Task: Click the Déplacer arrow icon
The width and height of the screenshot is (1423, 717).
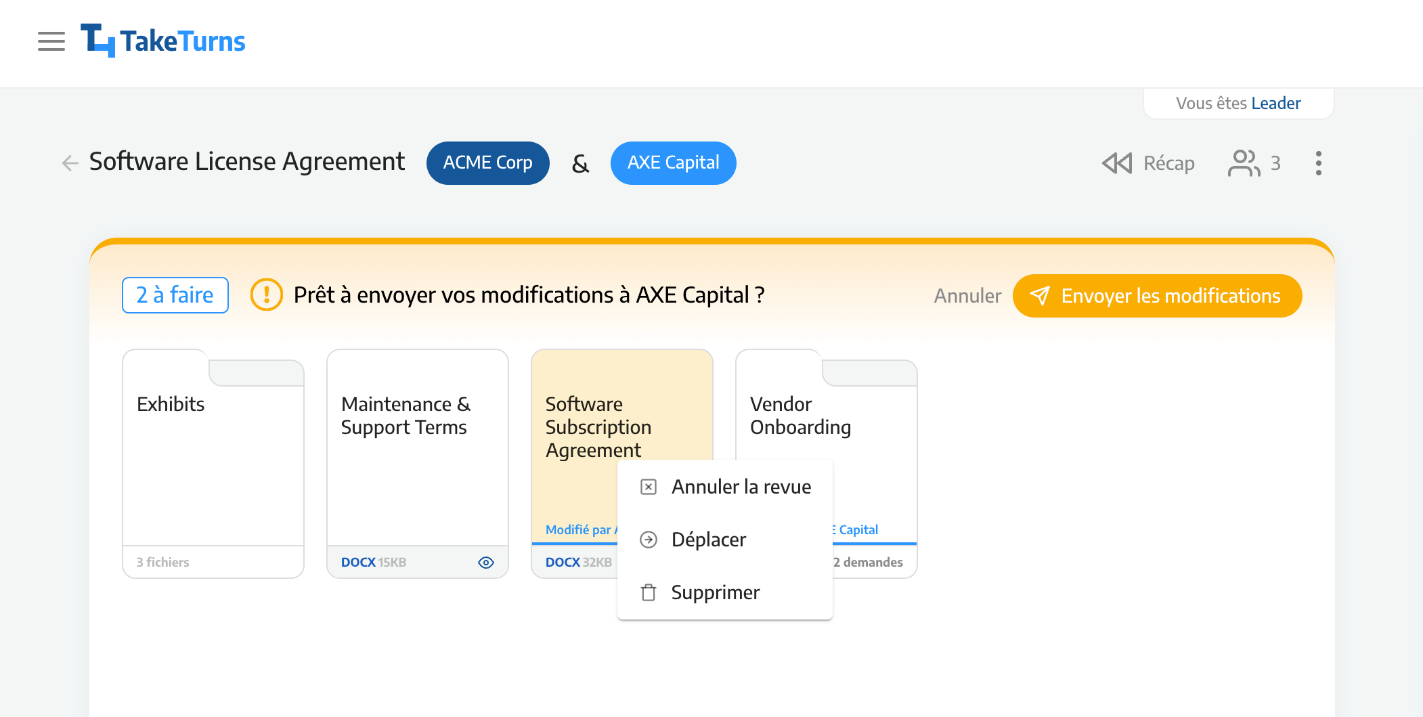Action: coord(649,540)
